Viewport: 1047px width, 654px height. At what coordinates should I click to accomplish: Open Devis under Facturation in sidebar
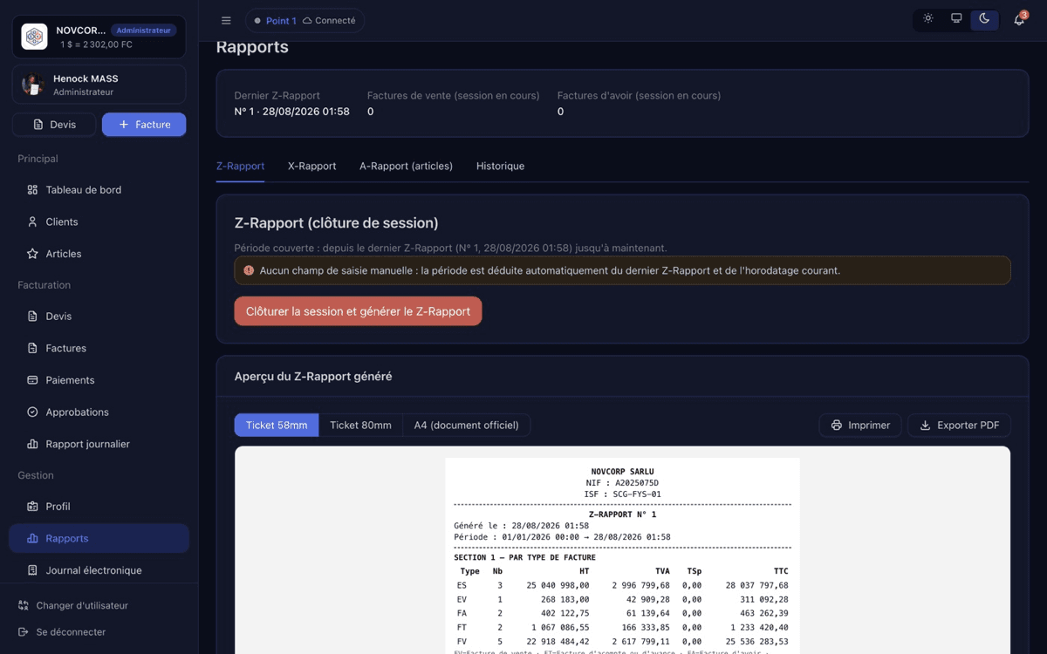click(x=99, y=317)
